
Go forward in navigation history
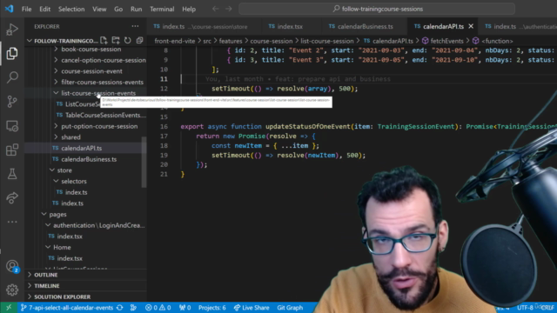coord(228,9)
